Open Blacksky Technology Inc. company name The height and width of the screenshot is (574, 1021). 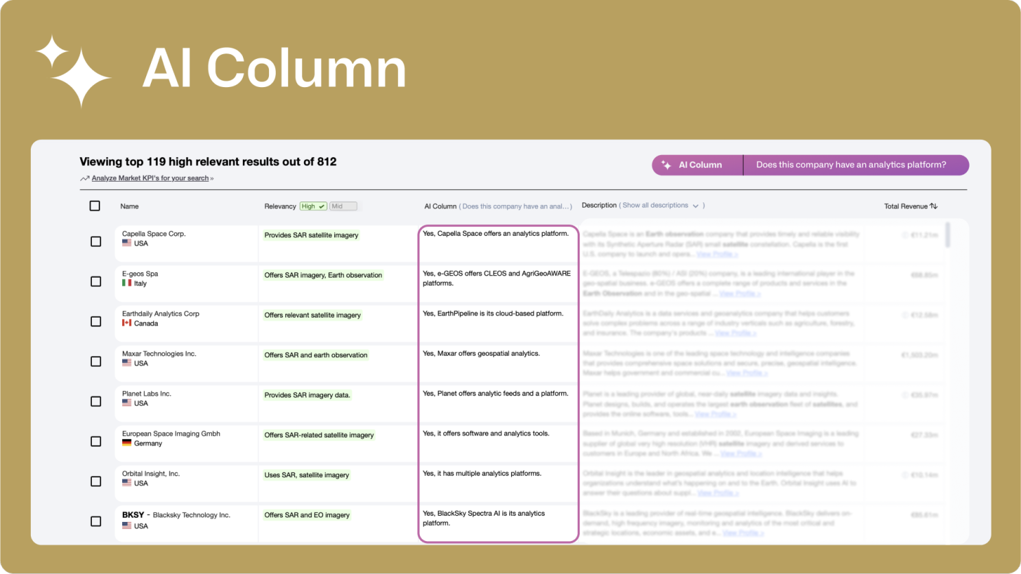tap(191, 515)
